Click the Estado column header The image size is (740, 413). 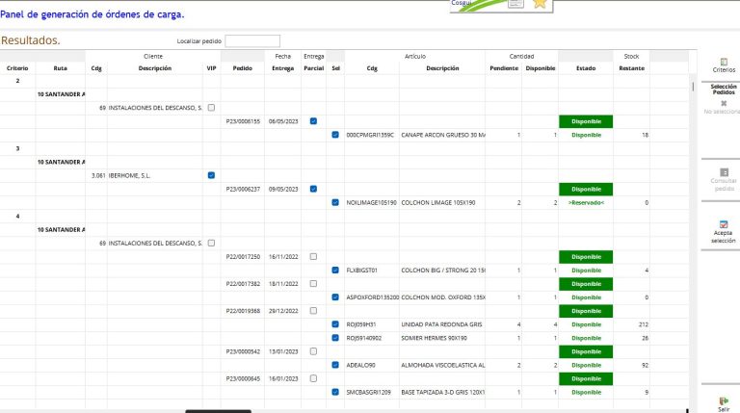point(586,68)
